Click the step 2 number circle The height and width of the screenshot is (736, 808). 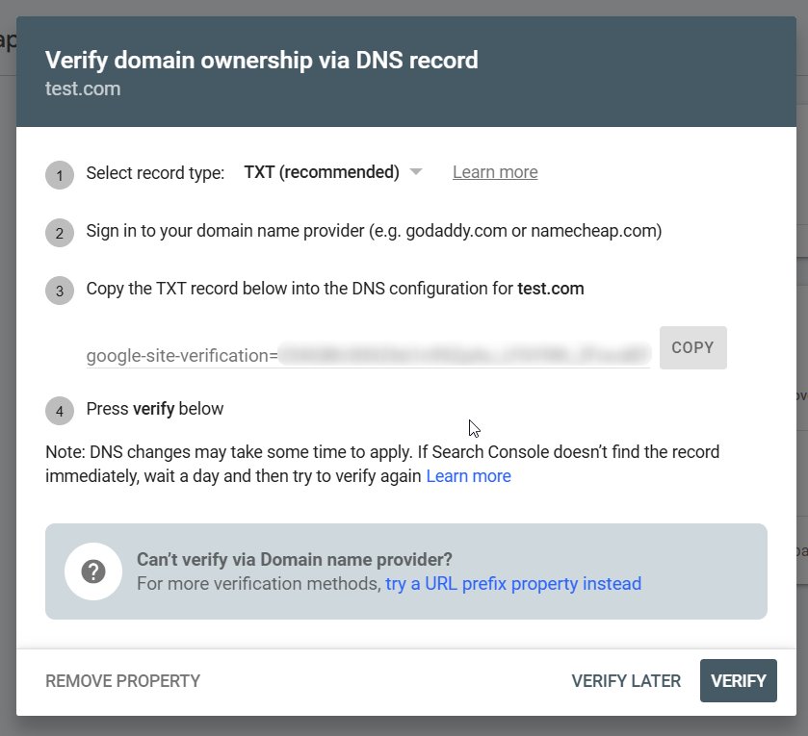point(60,233)
